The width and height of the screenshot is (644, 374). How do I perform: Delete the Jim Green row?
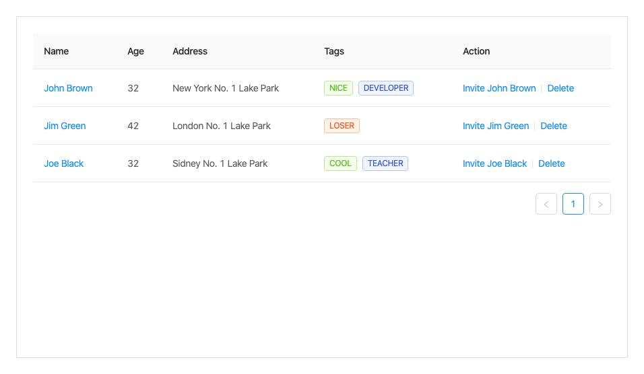pos(554,126)
